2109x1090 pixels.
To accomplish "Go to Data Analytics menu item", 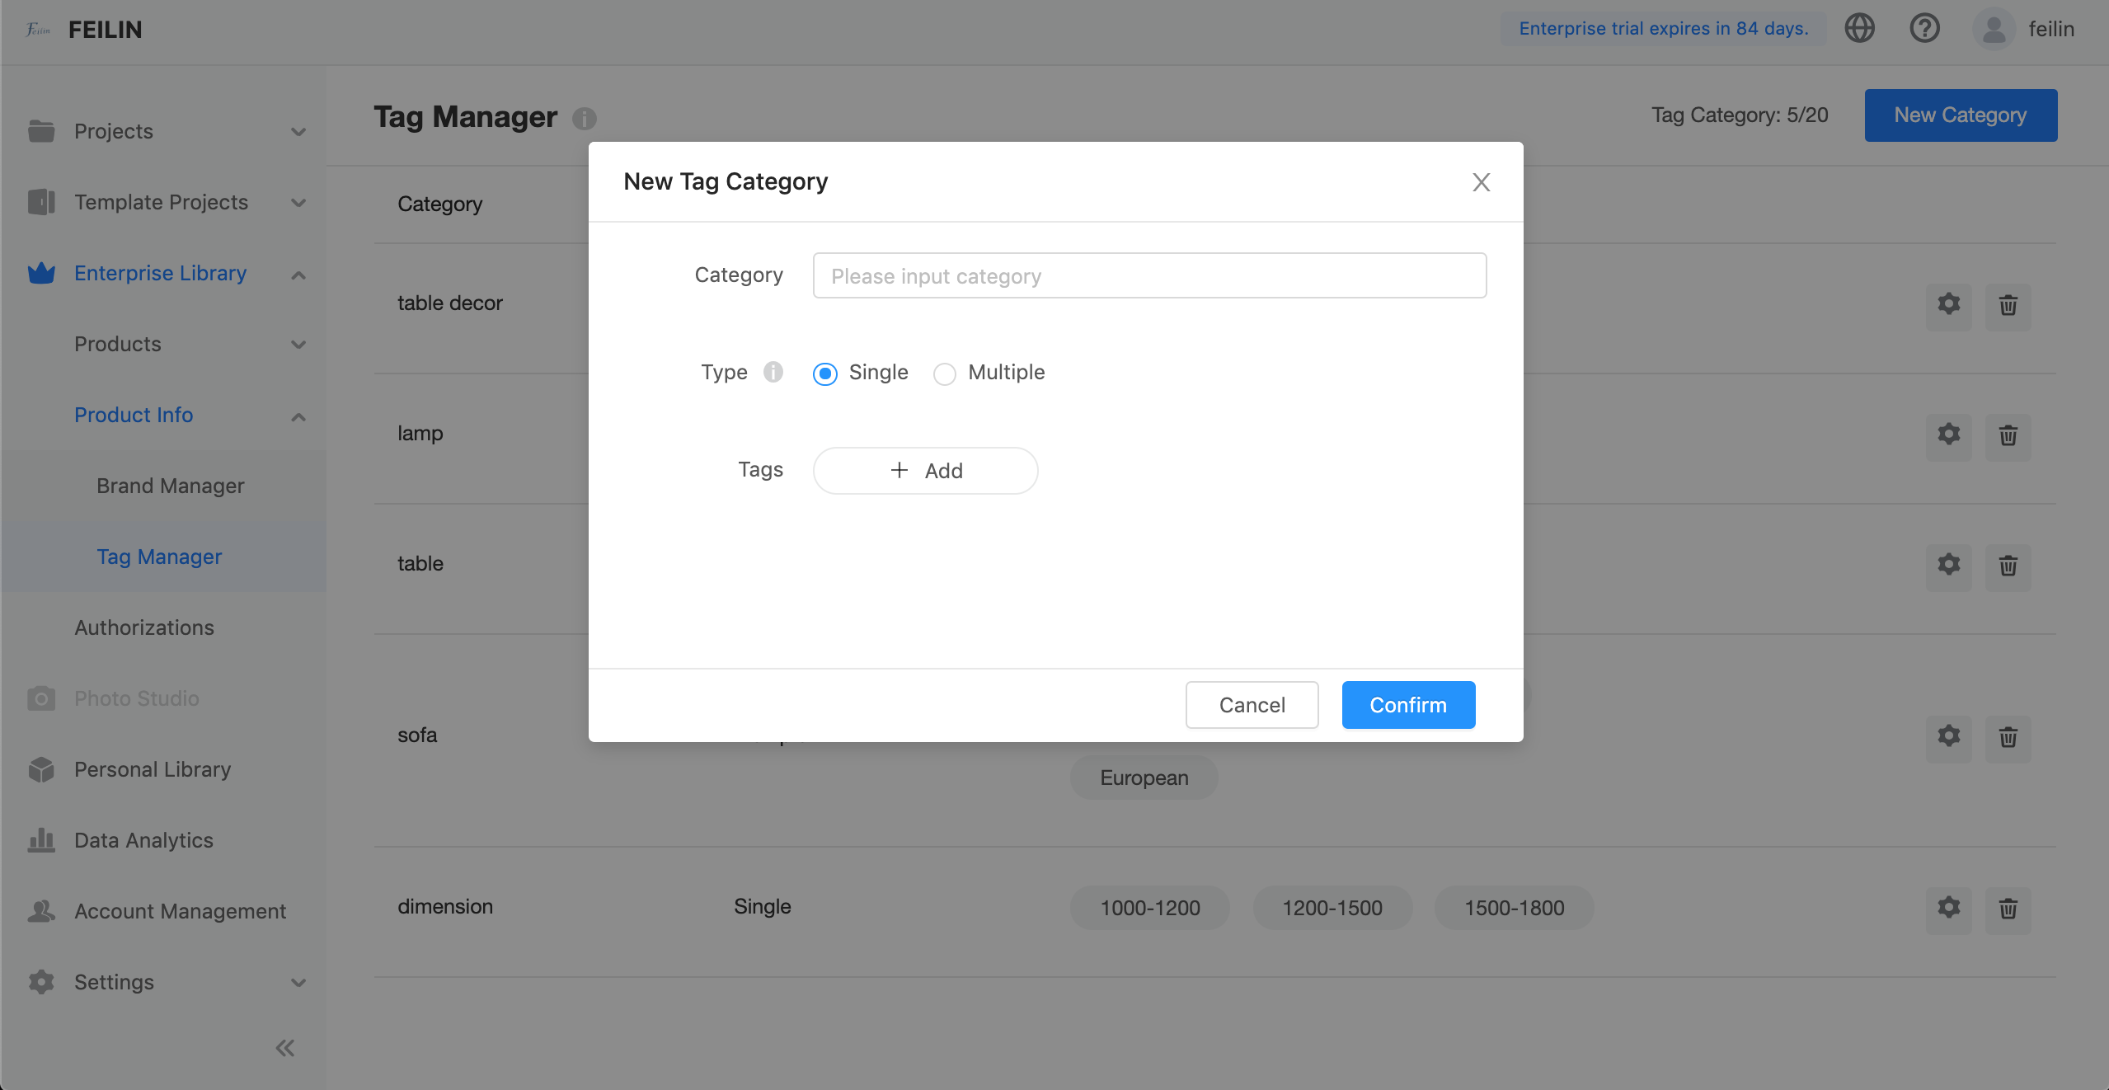I will [x=143, y=840].
